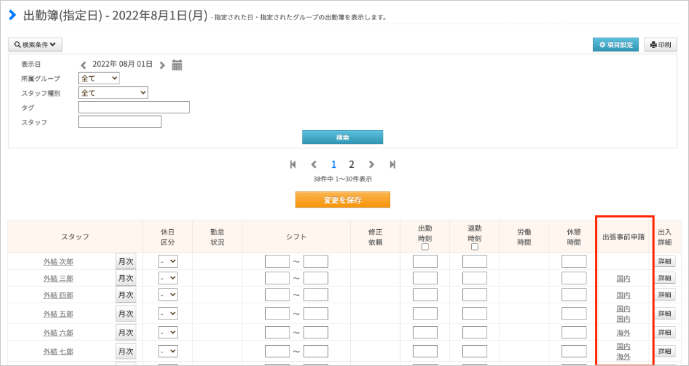
Task: Click 月次 button for 外結 六郎
Action: tap(126, 332)
